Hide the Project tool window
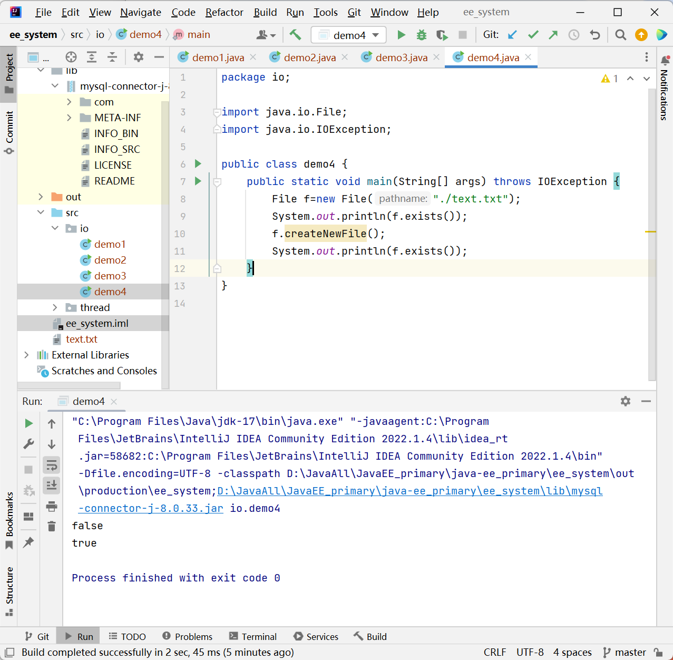This screenshot has height=660, width=673. (x=159, y=57)
